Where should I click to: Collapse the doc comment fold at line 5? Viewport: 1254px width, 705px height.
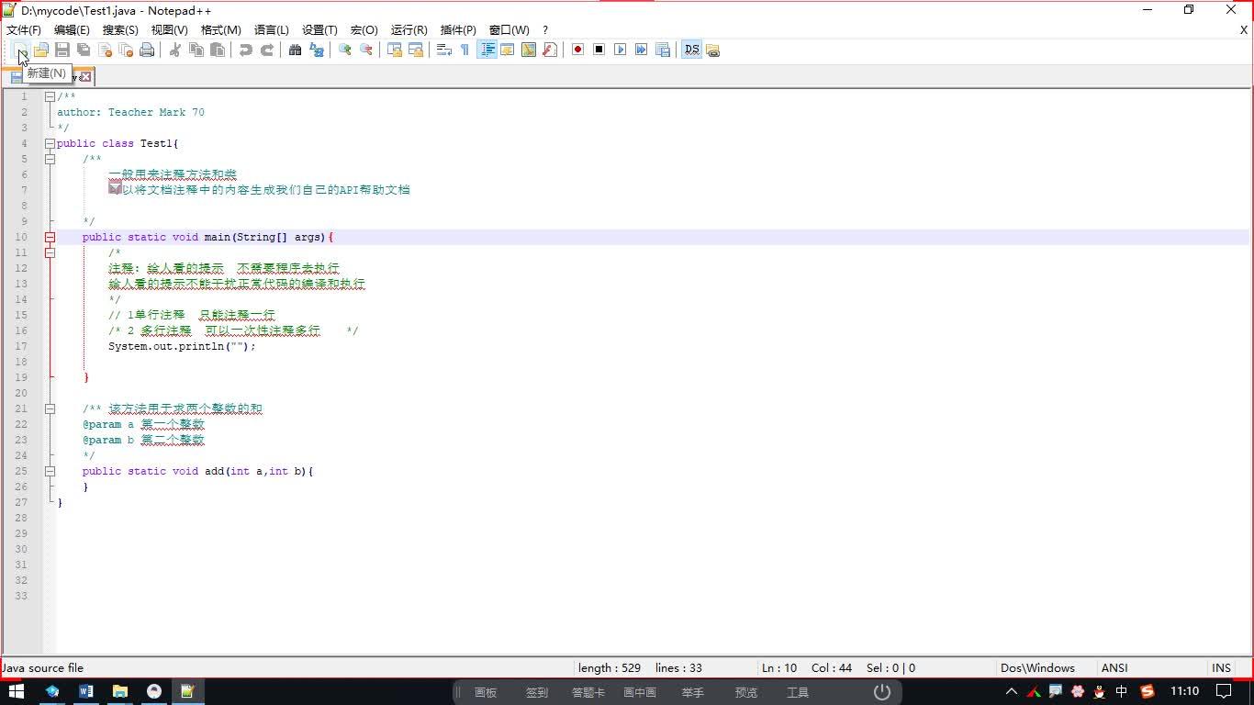pos(50,159)
